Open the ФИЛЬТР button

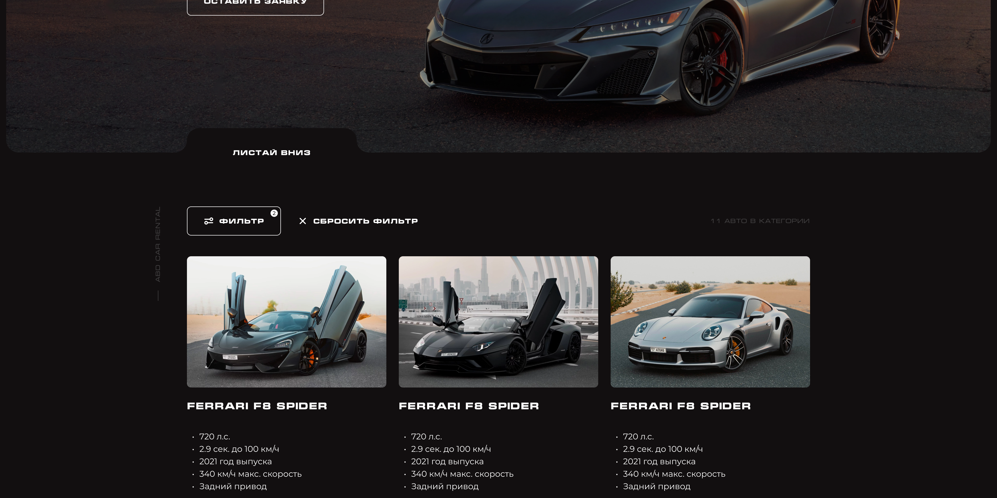tap(234, 221)
